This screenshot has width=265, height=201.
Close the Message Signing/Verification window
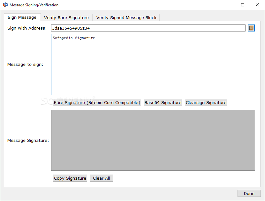(257, 5)
